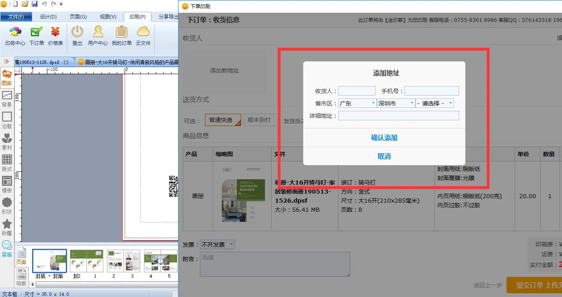
Task: Click the new document icon in quick access toolbar
Action: click(x=15, y=4)
